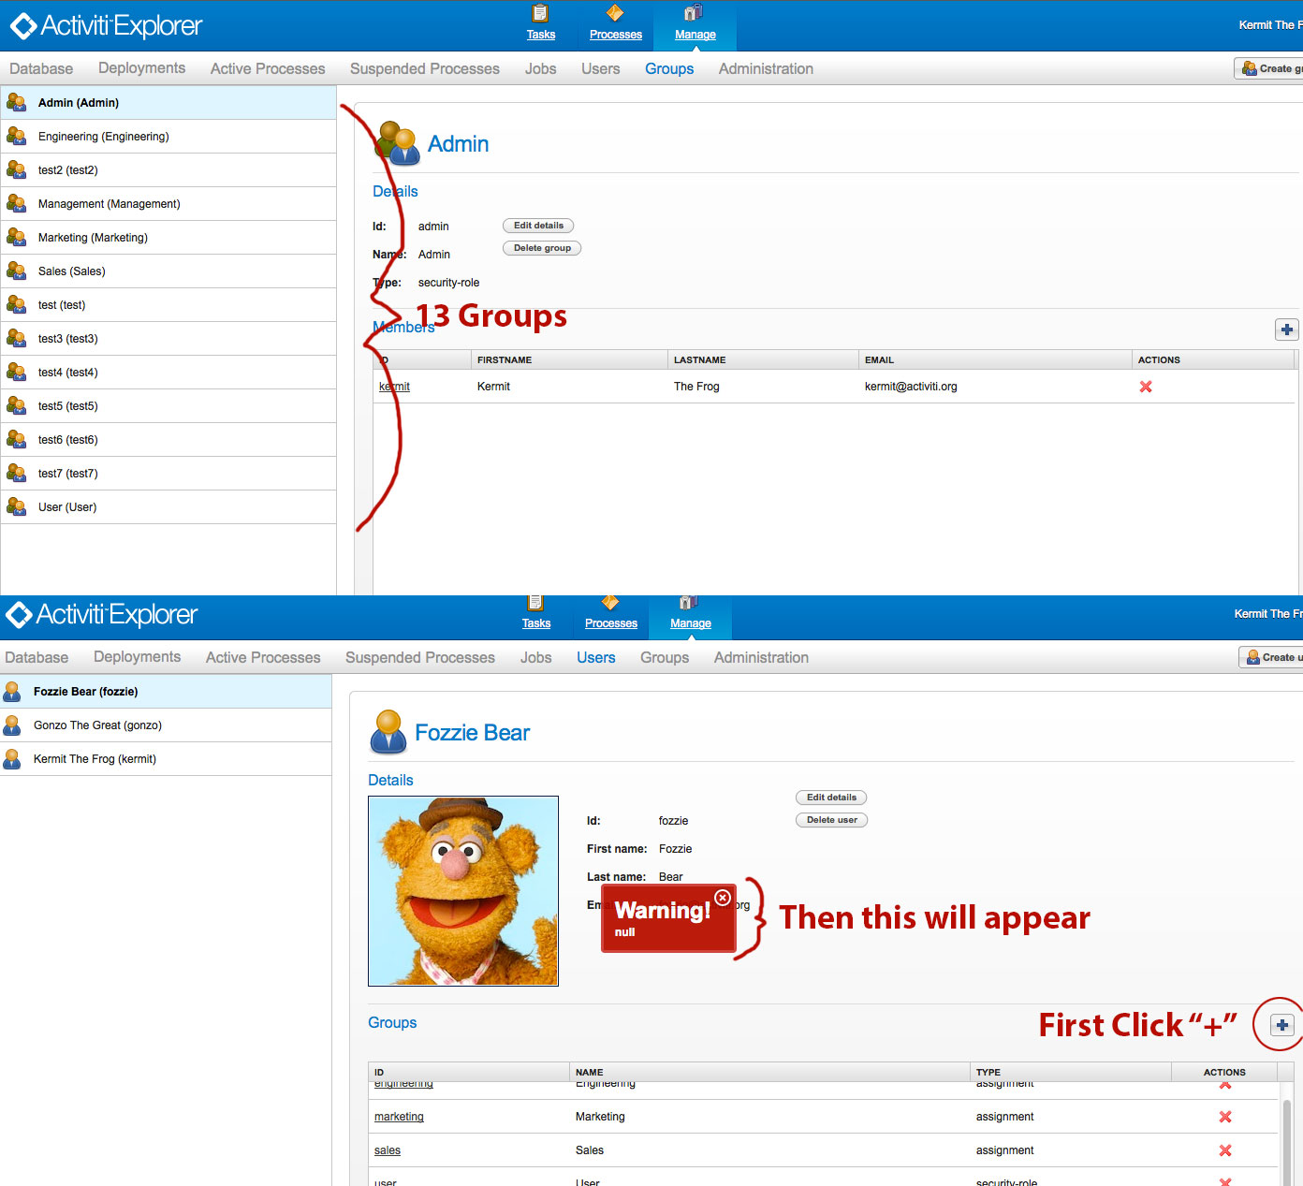This screenshot has width=1303, height=1186.
Task: Remove kermit from Admin using the red X
Action: 1146,387
